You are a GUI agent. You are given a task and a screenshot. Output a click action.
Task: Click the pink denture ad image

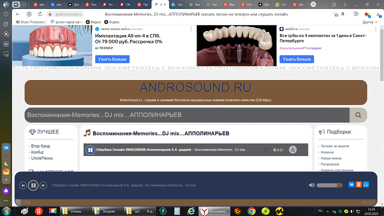tap(52, 45)
